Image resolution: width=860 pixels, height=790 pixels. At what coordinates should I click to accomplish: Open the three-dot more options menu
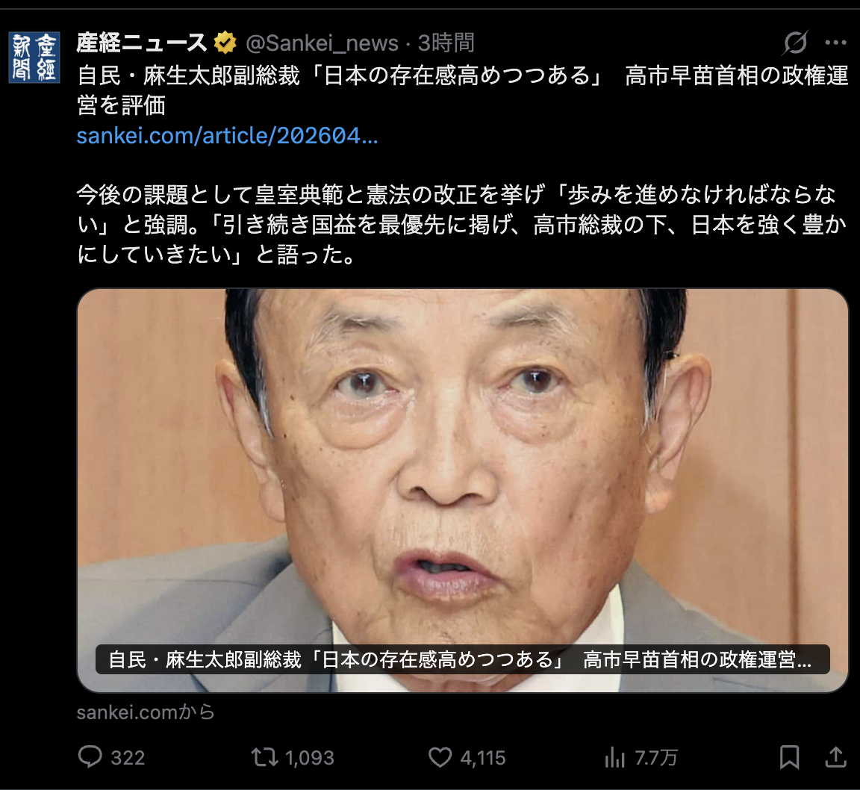[835, 43]
